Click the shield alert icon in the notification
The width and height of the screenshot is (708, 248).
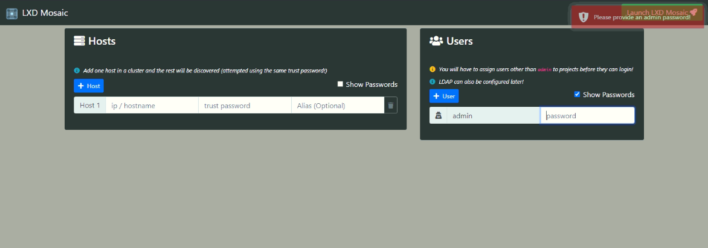click(584, 17)
